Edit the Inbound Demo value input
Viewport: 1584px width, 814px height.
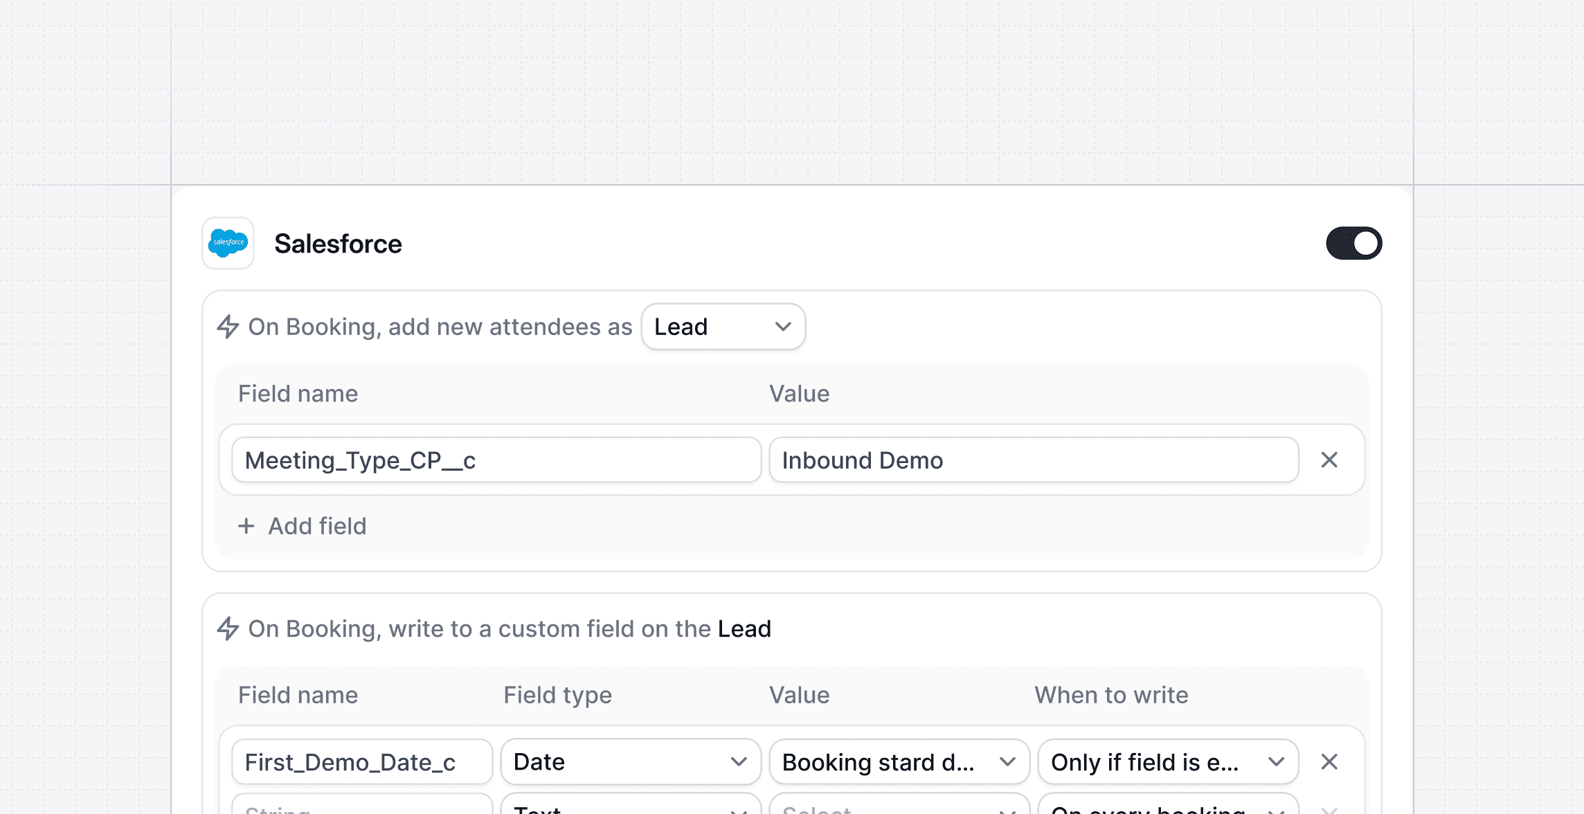tap(1034, 460)
